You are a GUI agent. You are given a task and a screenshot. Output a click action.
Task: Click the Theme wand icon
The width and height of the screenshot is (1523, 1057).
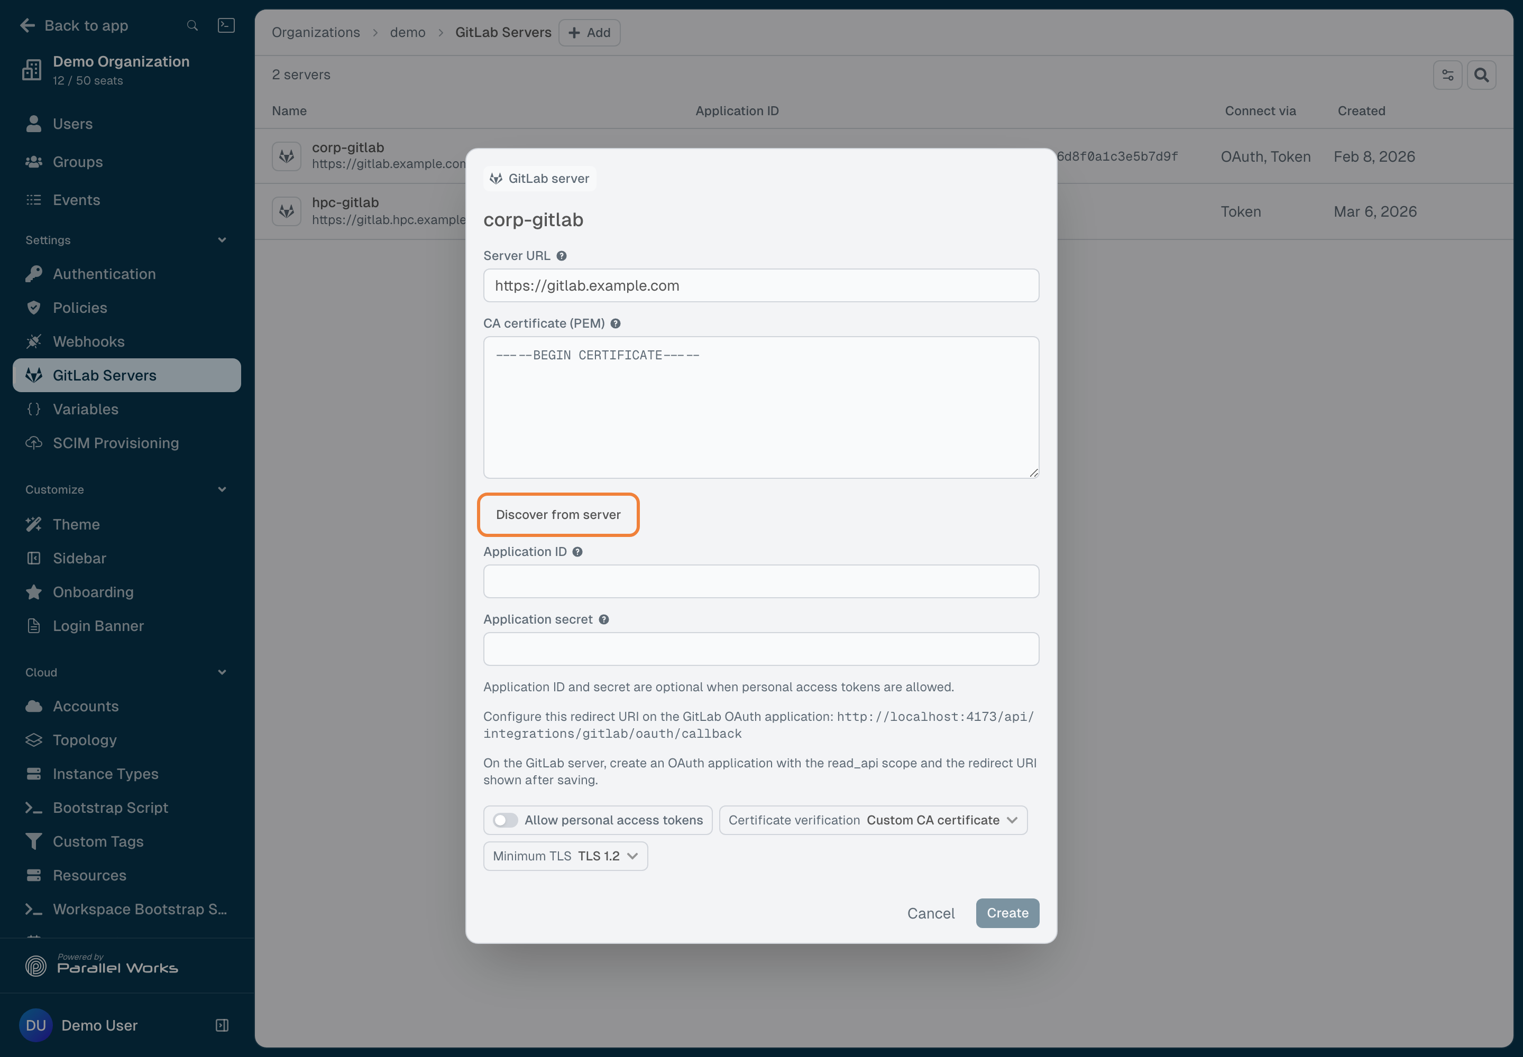pyautogui.click(x=34, y=524)
